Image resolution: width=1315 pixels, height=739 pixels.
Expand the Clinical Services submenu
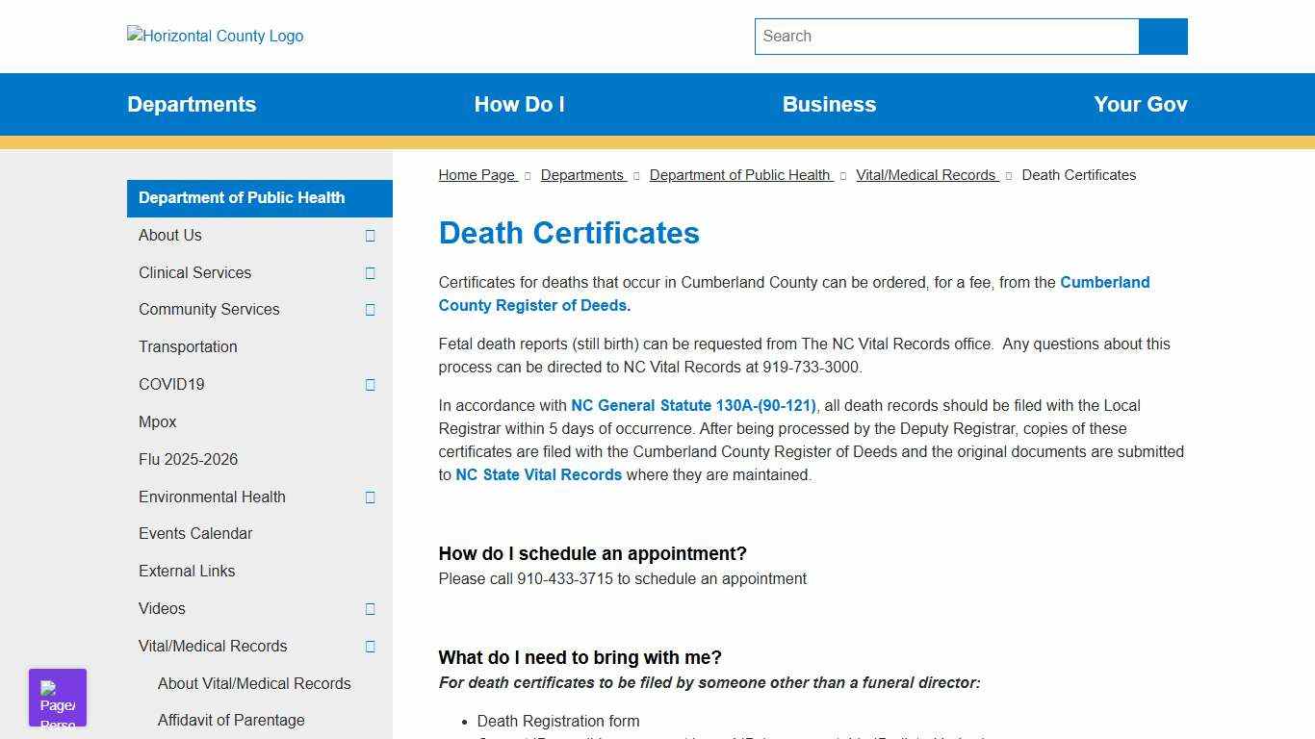(x=370, y=272)
